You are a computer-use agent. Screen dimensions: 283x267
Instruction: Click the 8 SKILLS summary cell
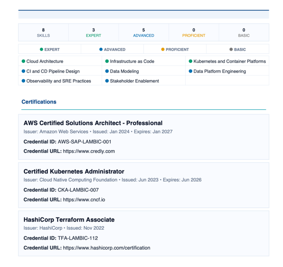[43, 33]
